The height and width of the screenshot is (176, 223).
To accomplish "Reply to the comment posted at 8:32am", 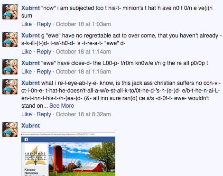I will [x=44, y=114].
